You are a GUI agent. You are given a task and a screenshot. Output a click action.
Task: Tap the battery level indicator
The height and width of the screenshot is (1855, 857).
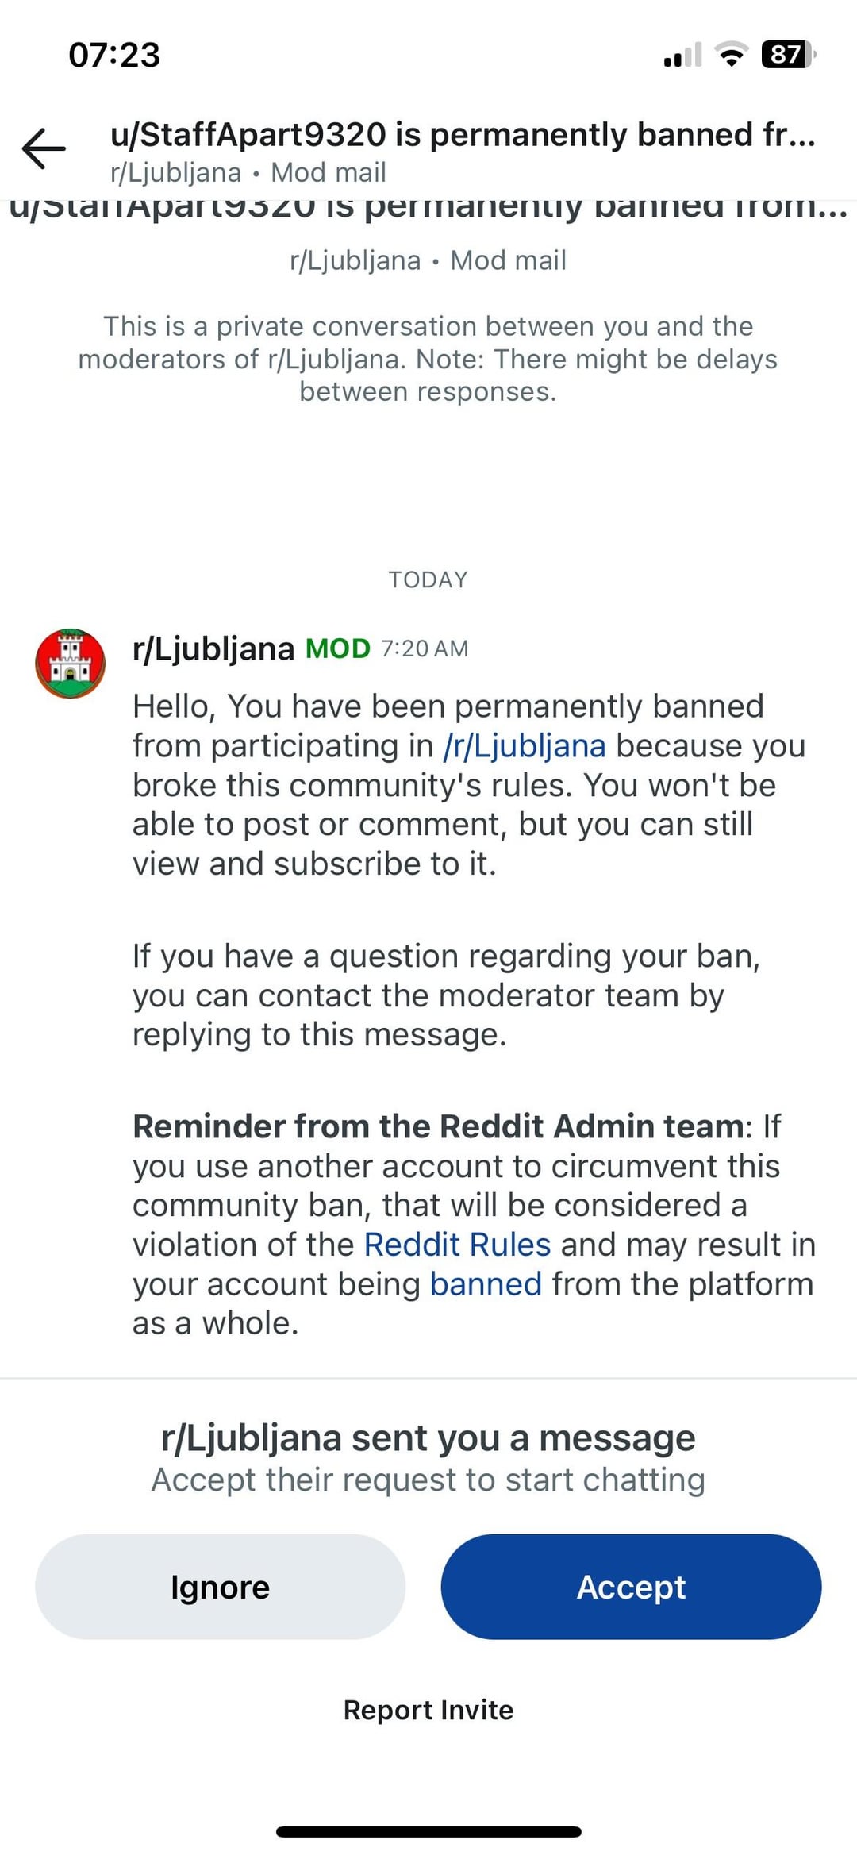(x=787, y=55)
